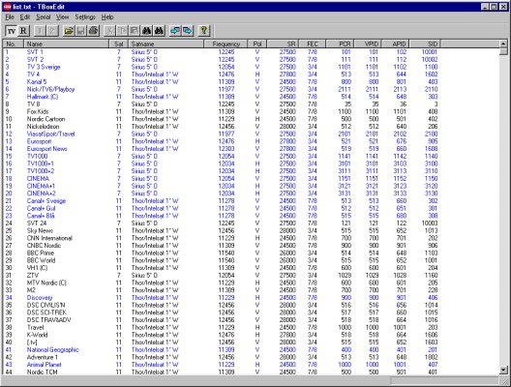Select the Nickelodeon channel row
511x387 pixels.
click(x=222, y=127)
